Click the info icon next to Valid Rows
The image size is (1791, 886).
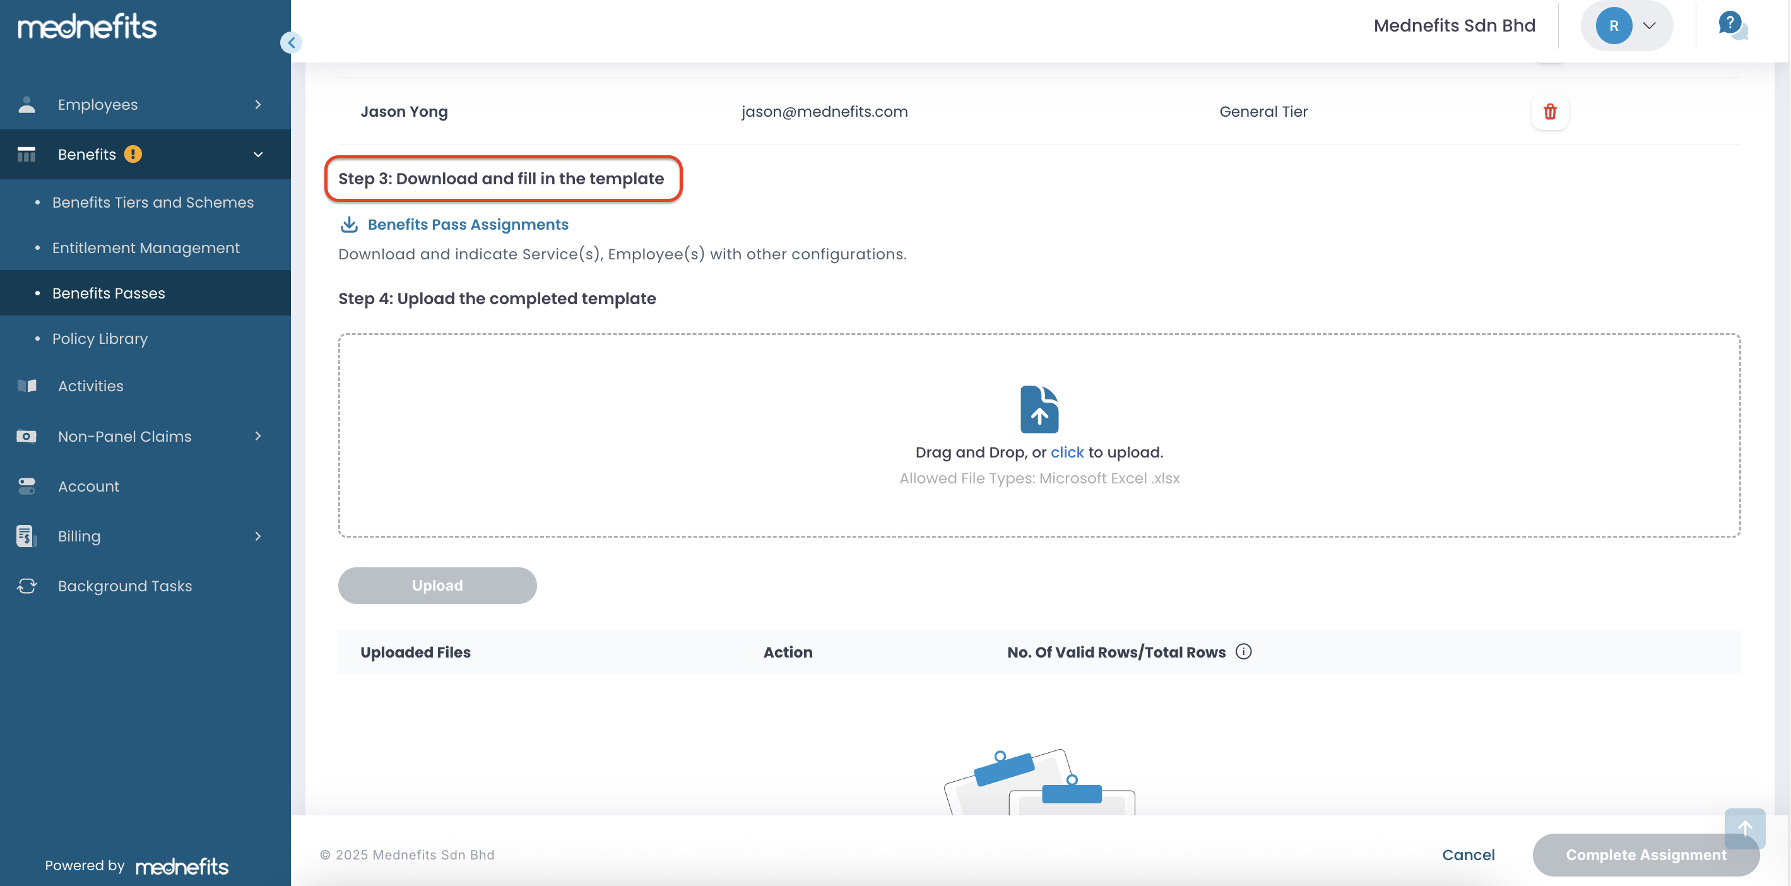(1243, 652)
